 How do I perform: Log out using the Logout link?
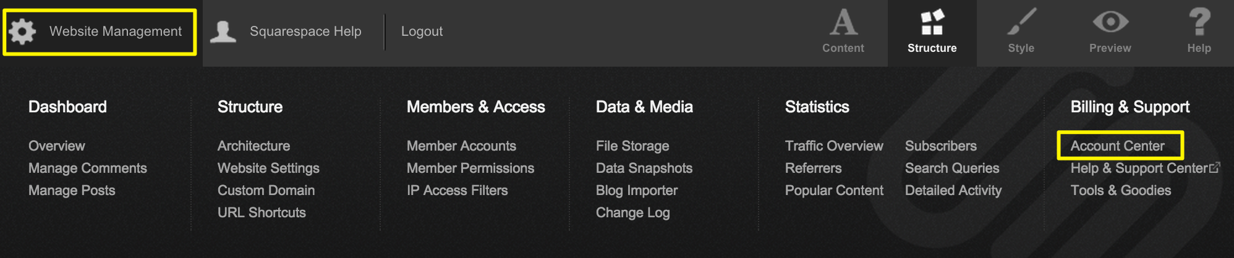pos(422,31)
